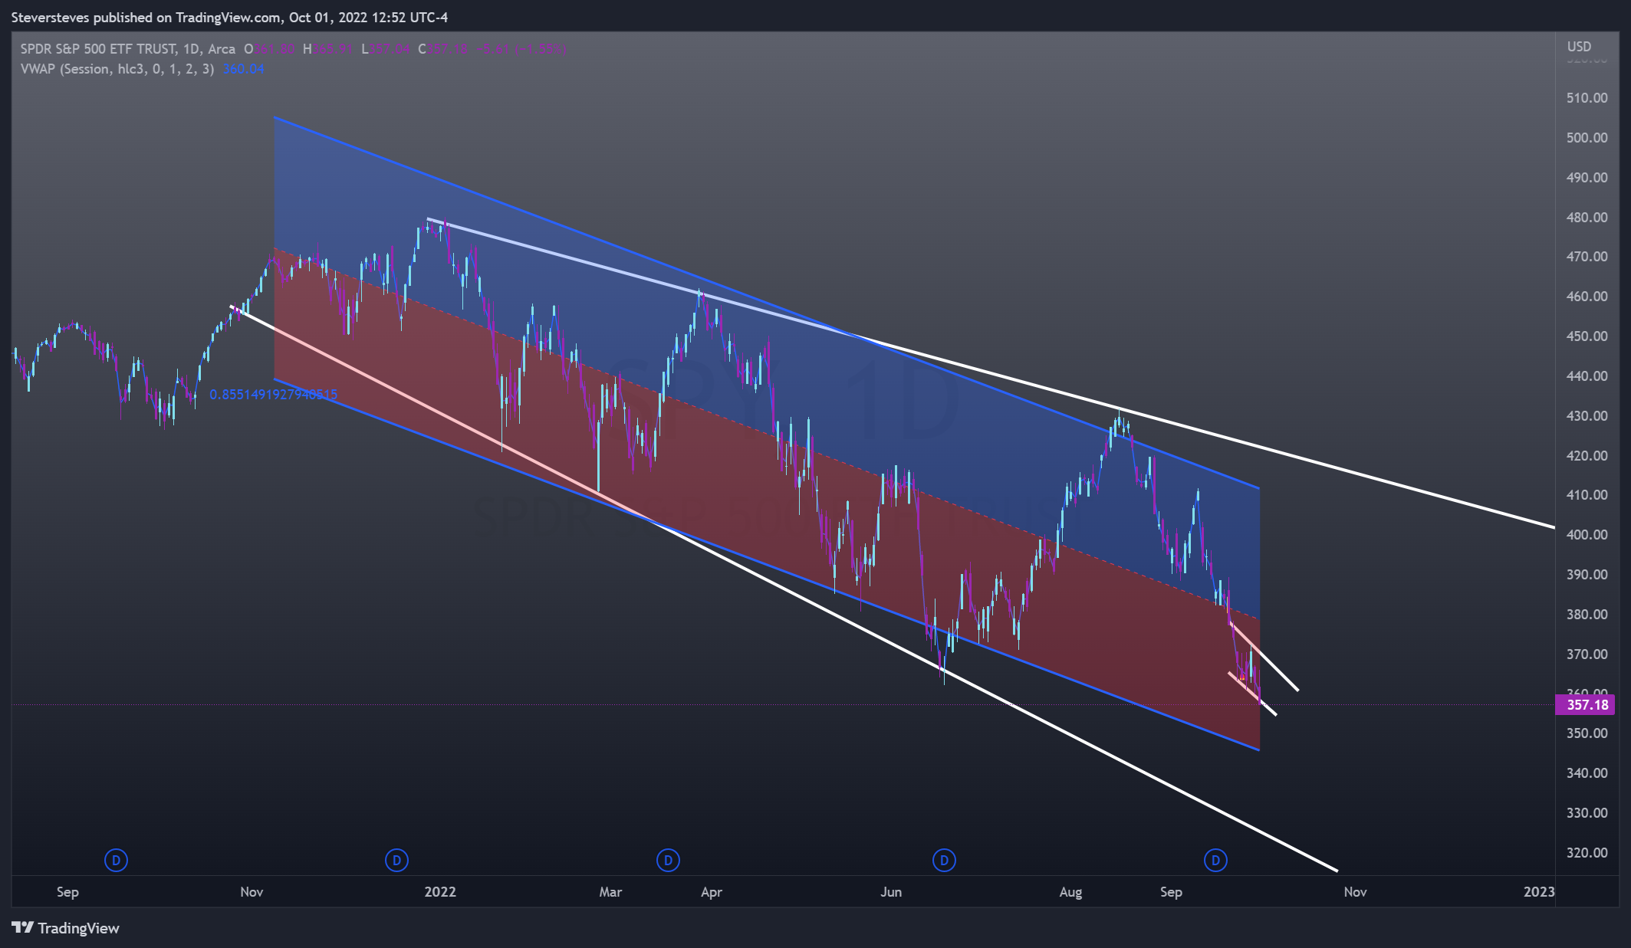The width and height of the screenshot is (1631, 948).
Task: Click the 330.00 price axis label
Action: [1587, 813]
